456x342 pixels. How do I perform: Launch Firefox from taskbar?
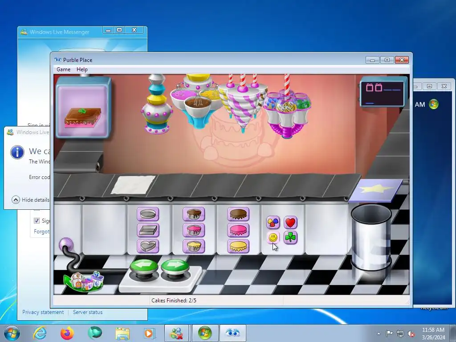pos(67,333)
